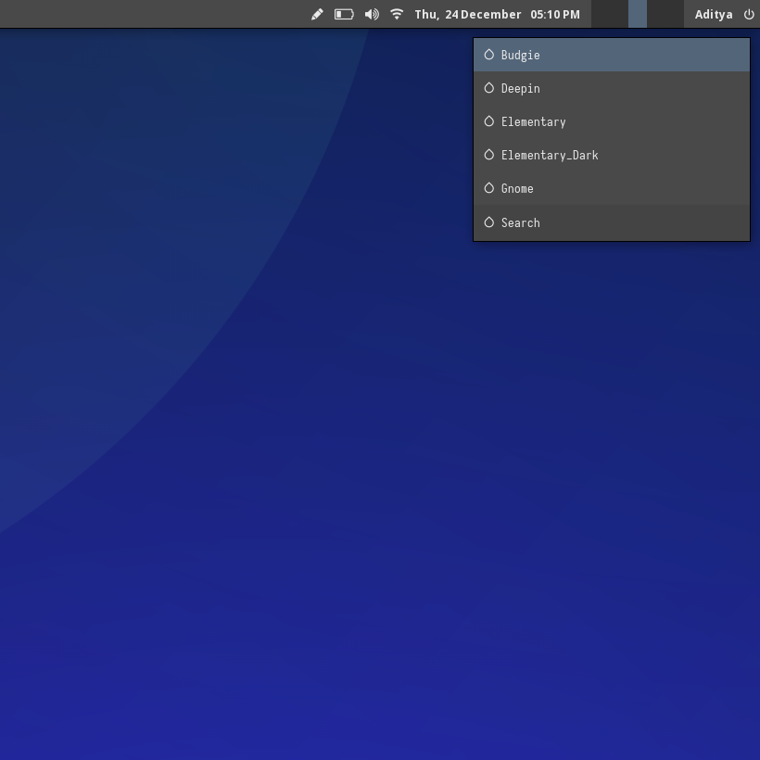Click the droplet icon beside Deepin

pos(489,88)
